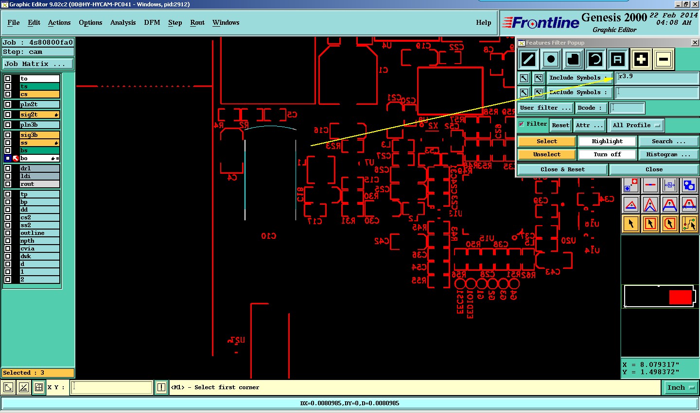The width and height of the screenshot is (700, 413).
Task: Click the pointed triangle snap icon
Action: pyautogui.click(x=650, y=205)
